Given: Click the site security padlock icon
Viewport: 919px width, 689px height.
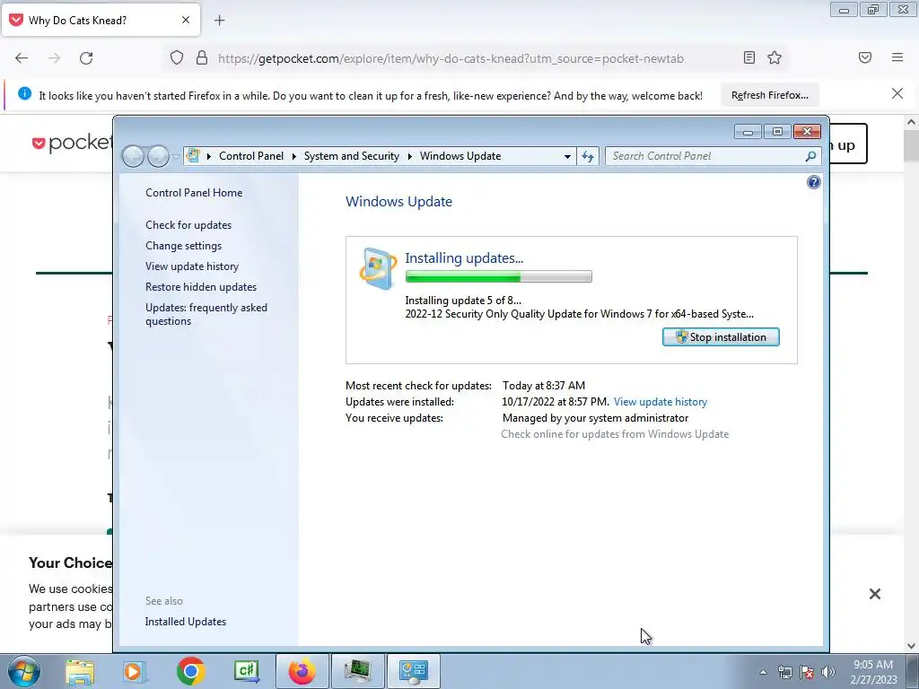Looking at the screenshot, I should 202,57.
